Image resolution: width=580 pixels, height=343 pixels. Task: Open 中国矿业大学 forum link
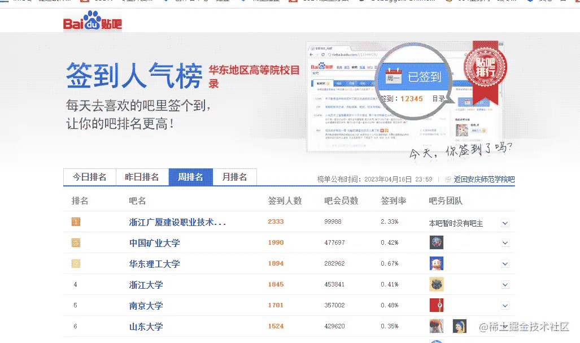click(x=154, y=243)
